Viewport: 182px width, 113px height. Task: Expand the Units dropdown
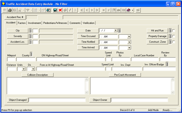click(x=24, y=69)
